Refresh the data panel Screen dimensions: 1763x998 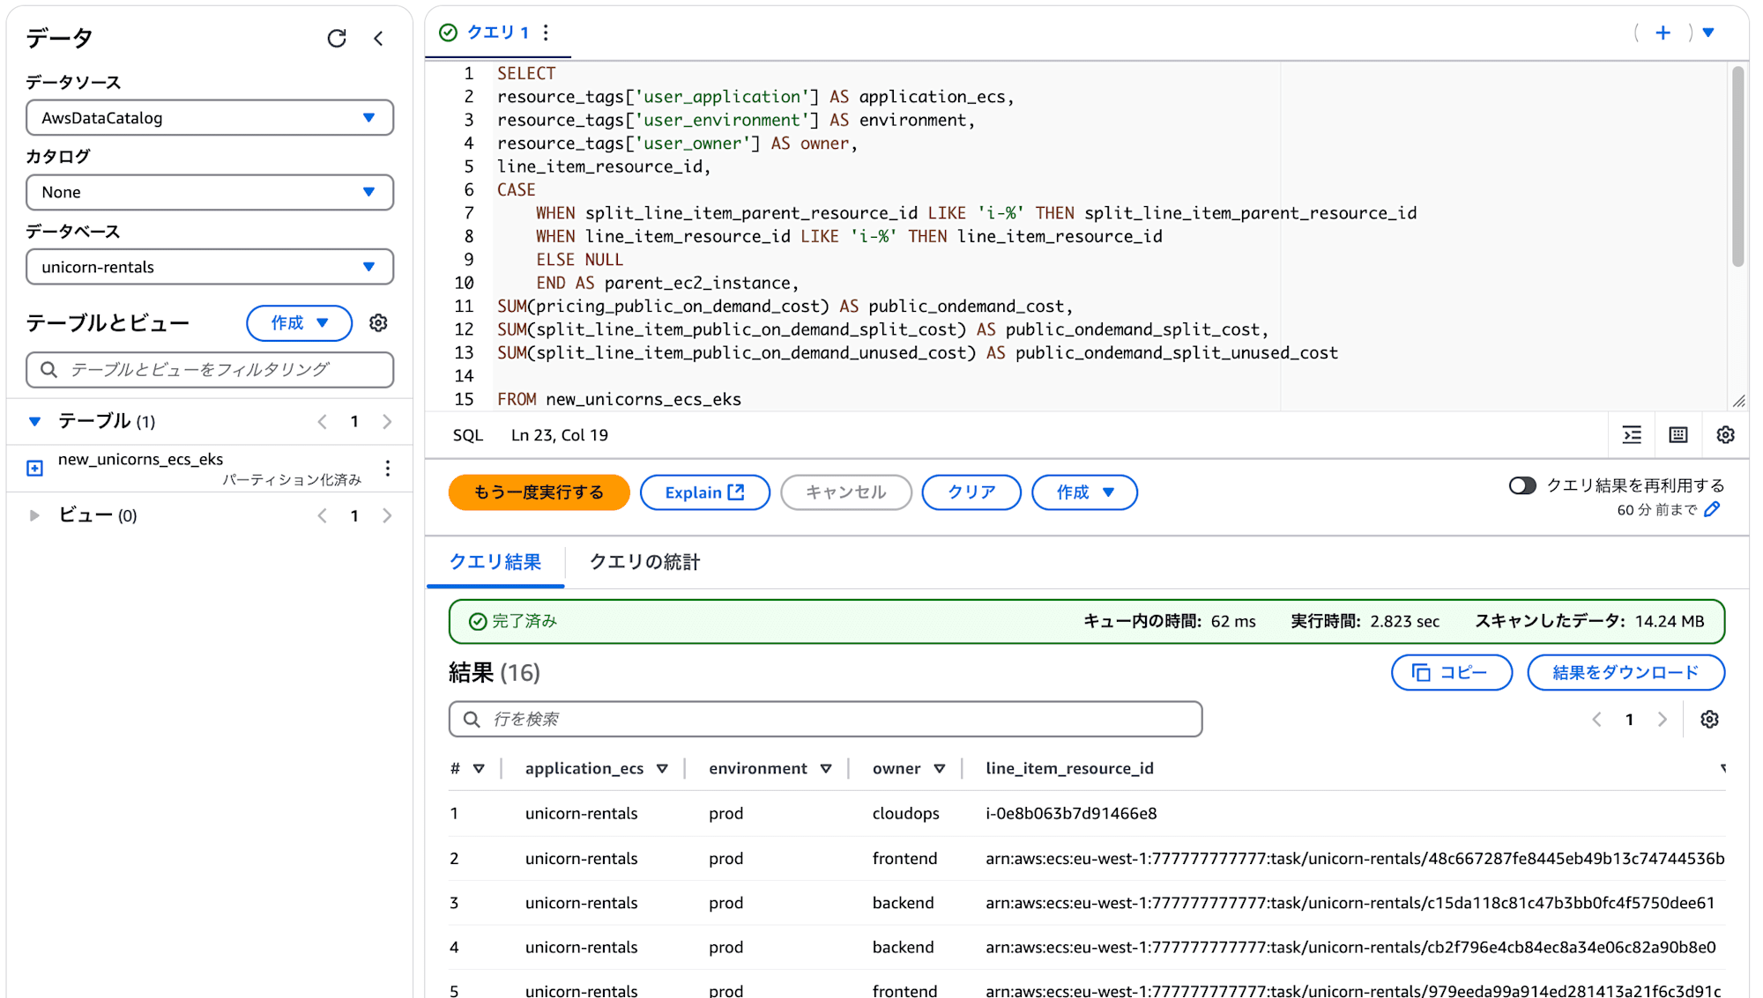[337, 38]
